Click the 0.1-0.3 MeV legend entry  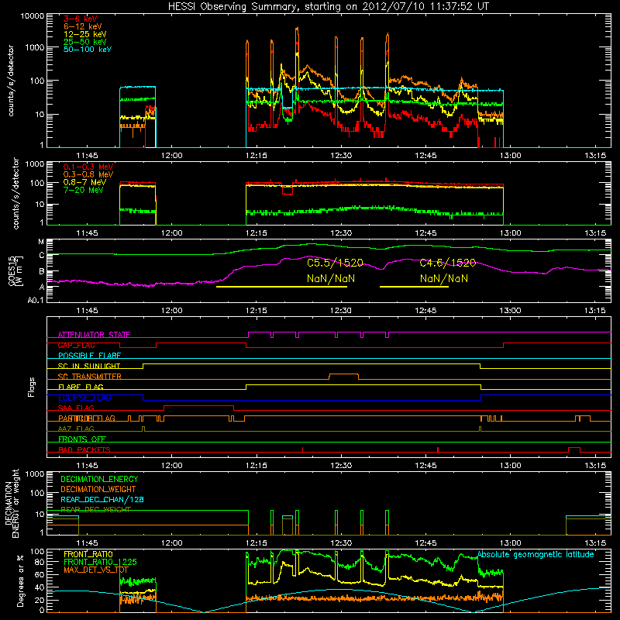[88, 167]
